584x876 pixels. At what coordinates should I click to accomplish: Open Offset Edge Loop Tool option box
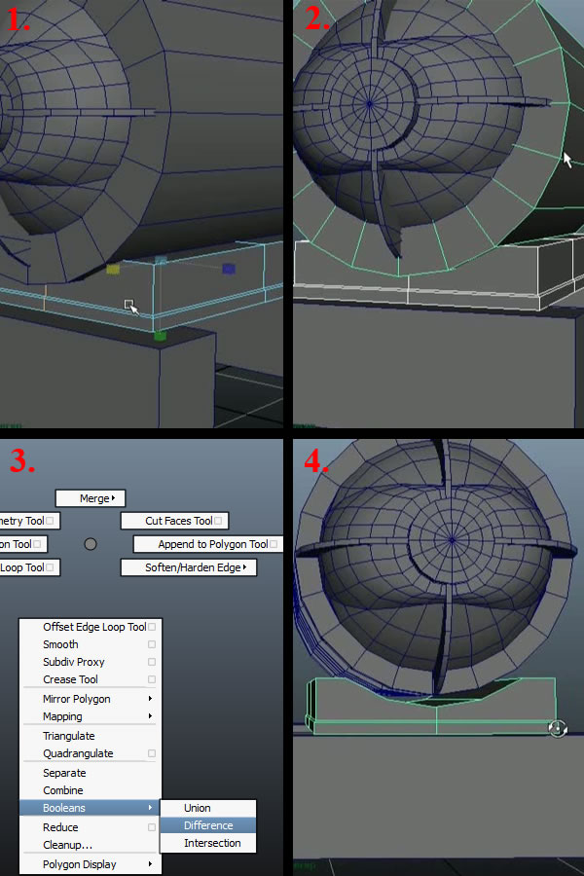[152, 628]
